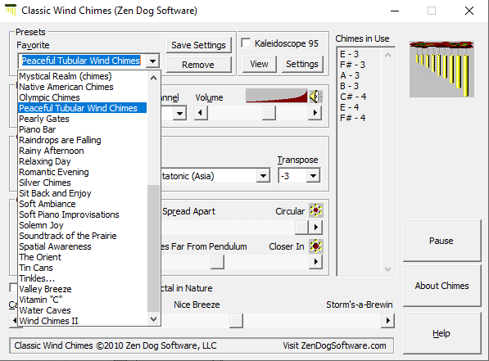The image size is (489, 361).
Task: Enable the Kaleidoscope 95 checkbox
Action: pos(246,43)
